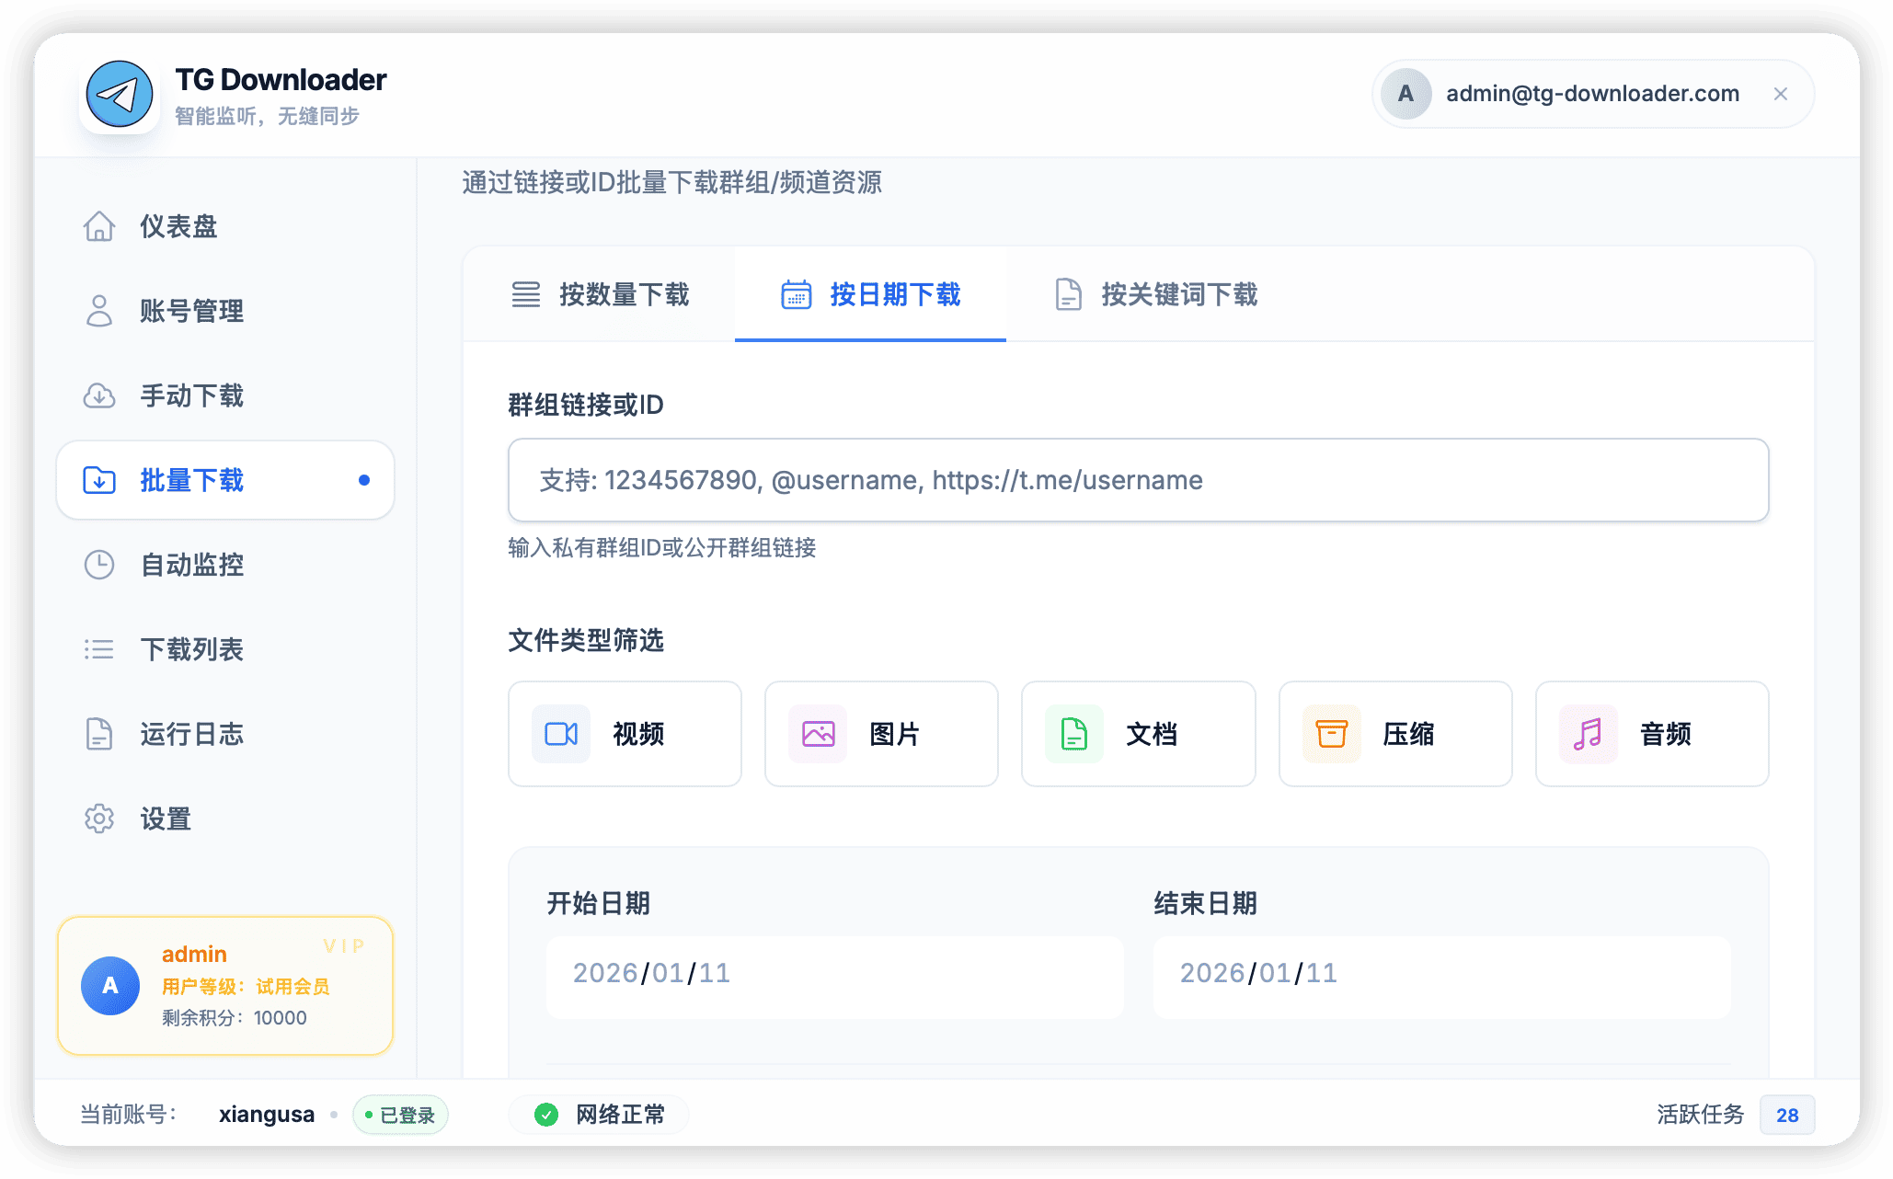Viewport: 1893px width, 1179px height.
Task: Open the download list via its list icon
Action: (x=99, y=649)
